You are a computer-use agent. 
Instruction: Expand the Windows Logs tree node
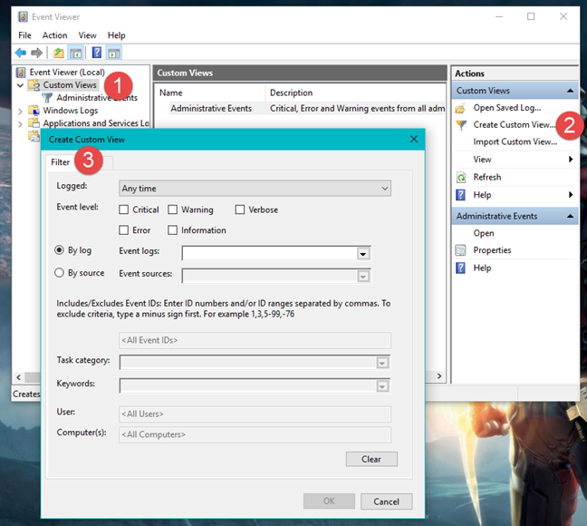(20, 111)
